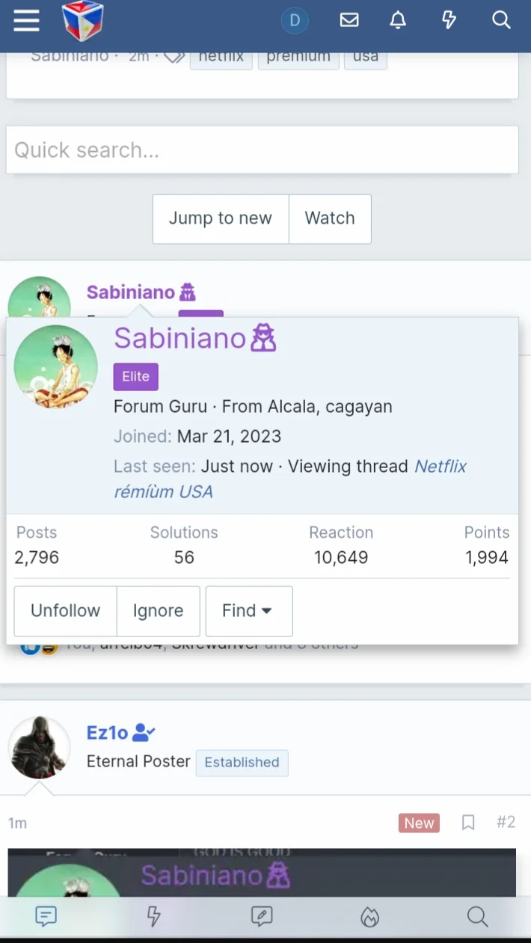This screenshot has height=943, width=531.
Task: Focus the Quick search field
Action: [263, 150]
